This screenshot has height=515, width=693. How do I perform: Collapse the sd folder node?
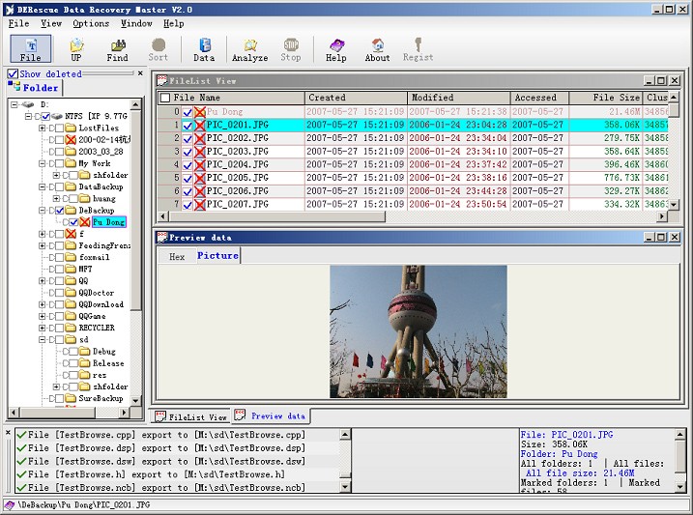[43, 339]
